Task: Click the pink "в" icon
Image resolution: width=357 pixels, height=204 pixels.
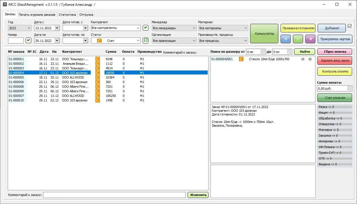Action: pyautogui.click(x=310, y=39)
